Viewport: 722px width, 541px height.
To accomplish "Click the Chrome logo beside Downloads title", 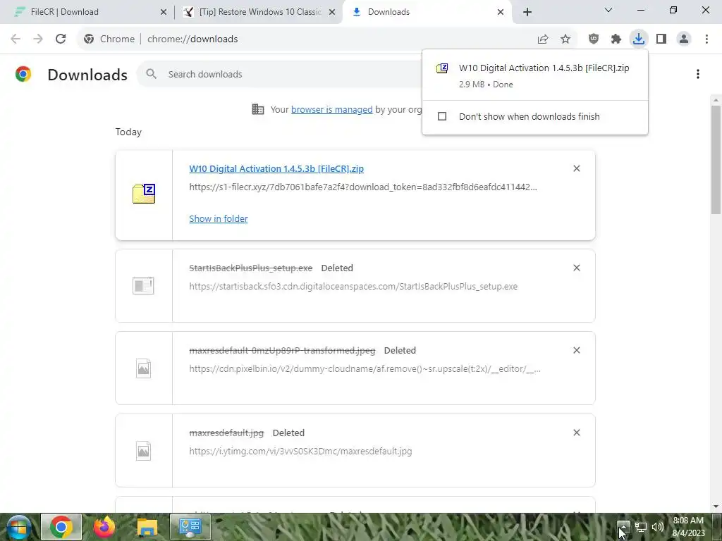I will click(23, 74).
